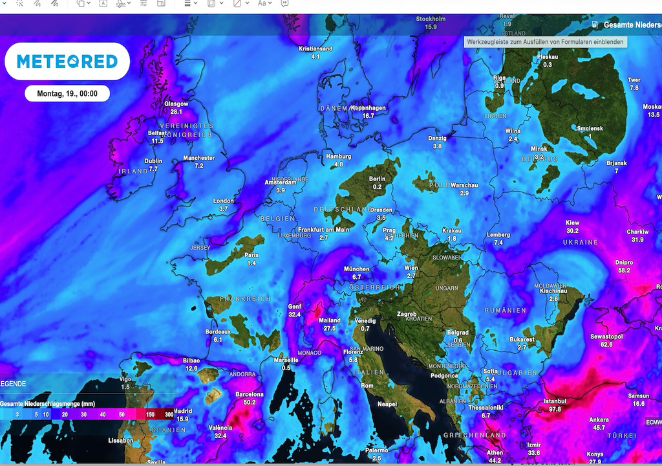Click the Athen 44.2 map label

coord(495,456)
